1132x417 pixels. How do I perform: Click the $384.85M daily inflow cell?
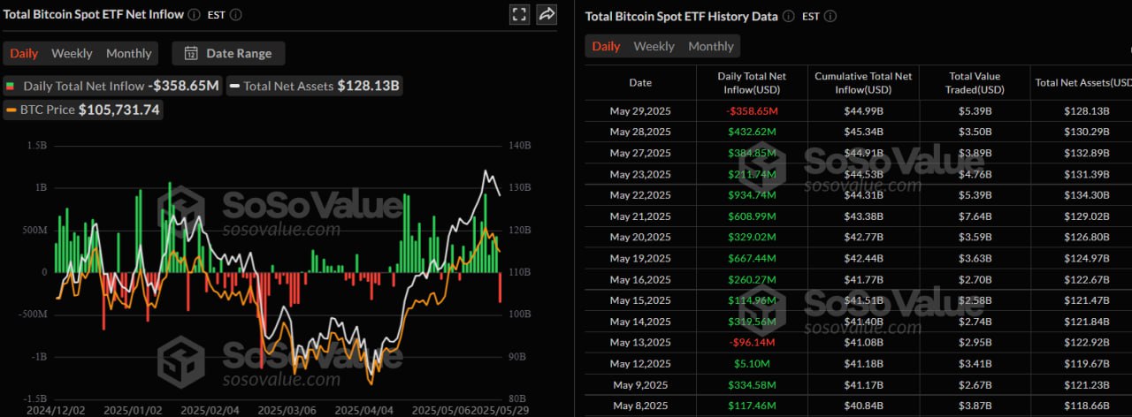coord(752,153)
